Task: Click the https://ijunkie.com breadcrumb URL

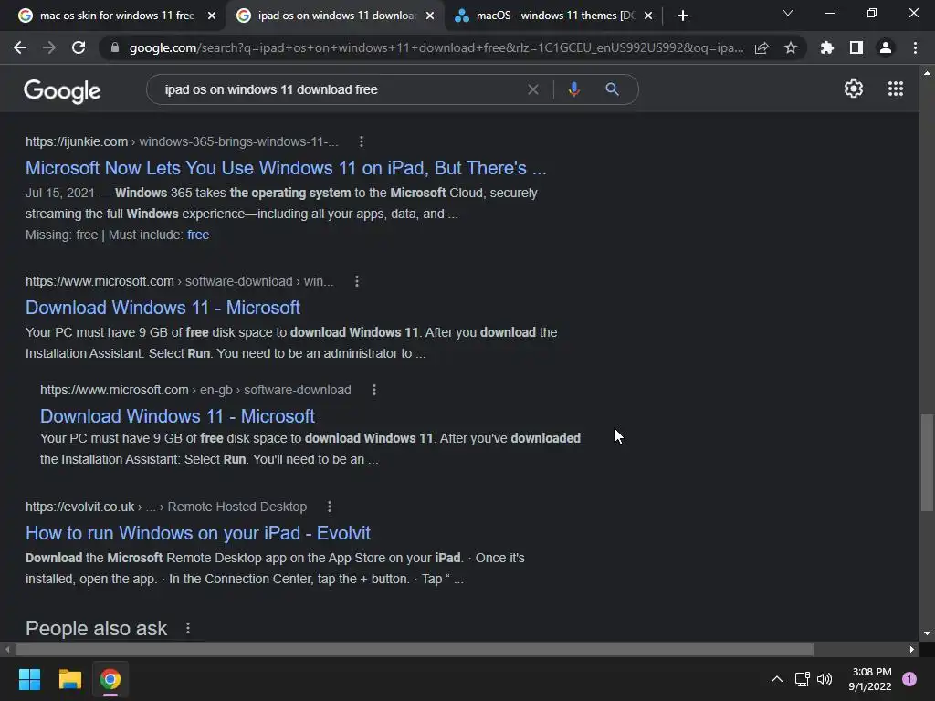Action: click(x=77, y=141)
